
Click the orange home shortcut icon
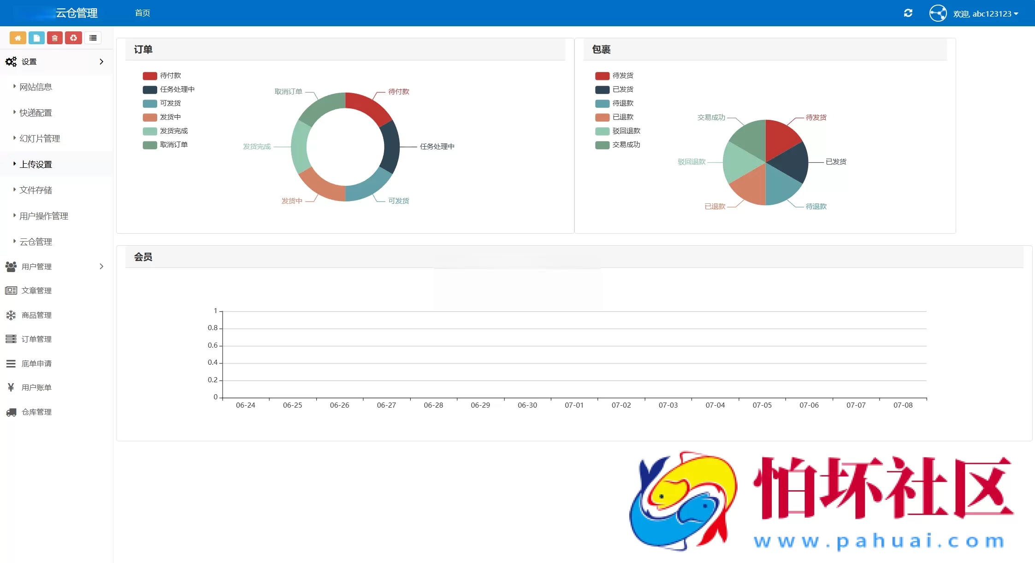(x=18, y=38)
